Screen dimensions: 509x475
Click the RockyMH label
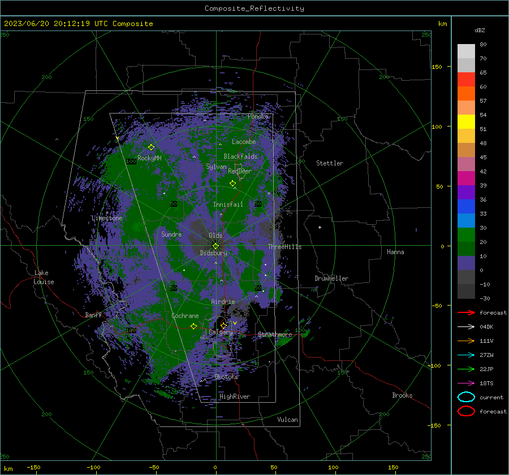(x=149, y=158)
